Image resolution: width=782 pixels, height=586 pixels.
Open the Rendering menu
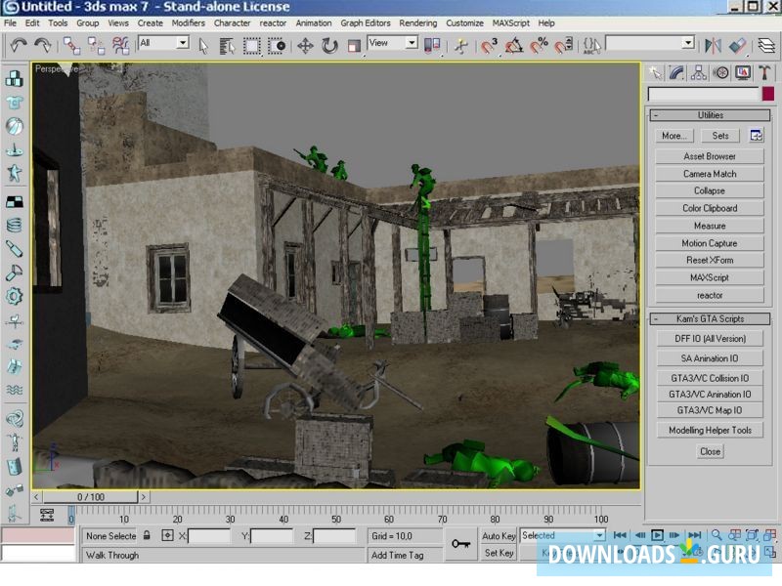click(418, 22)
